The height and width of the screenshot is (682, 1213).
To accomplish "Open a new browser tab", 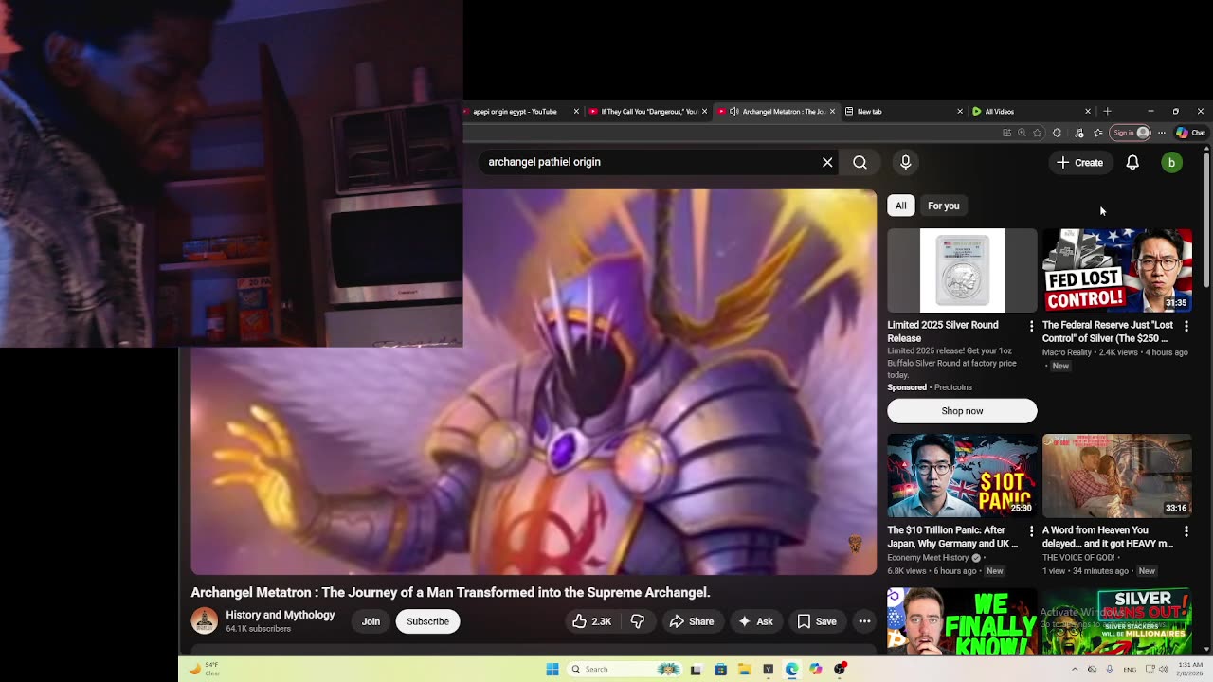I will [1107, 112].
